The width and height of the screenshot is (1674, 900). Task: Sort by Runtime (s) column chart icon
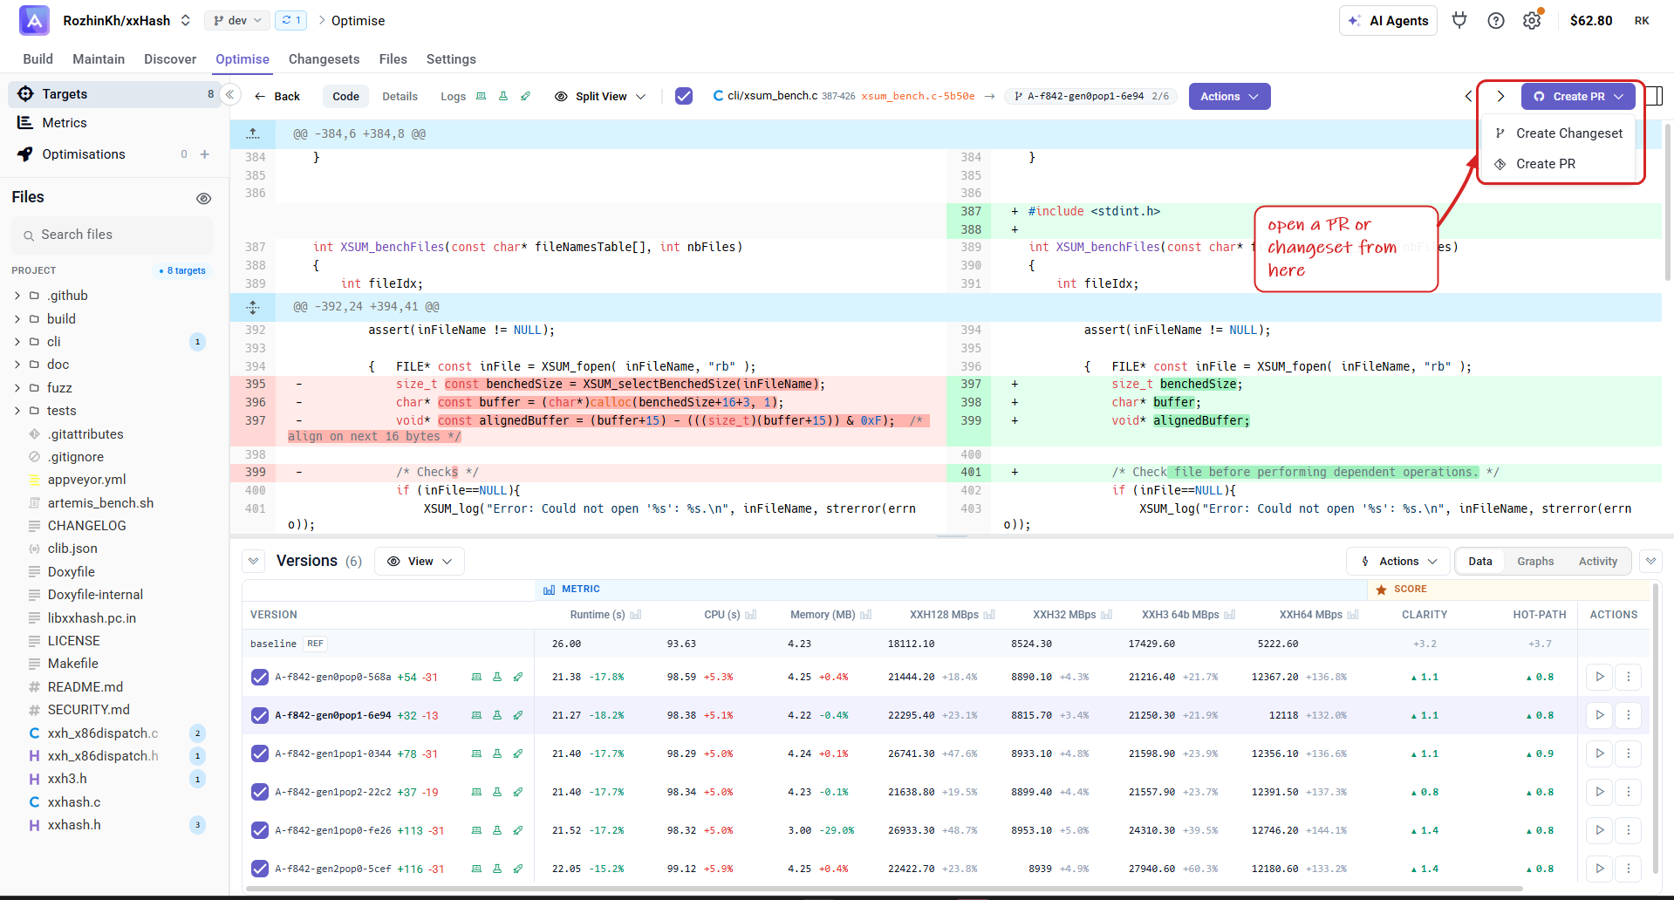636,615
